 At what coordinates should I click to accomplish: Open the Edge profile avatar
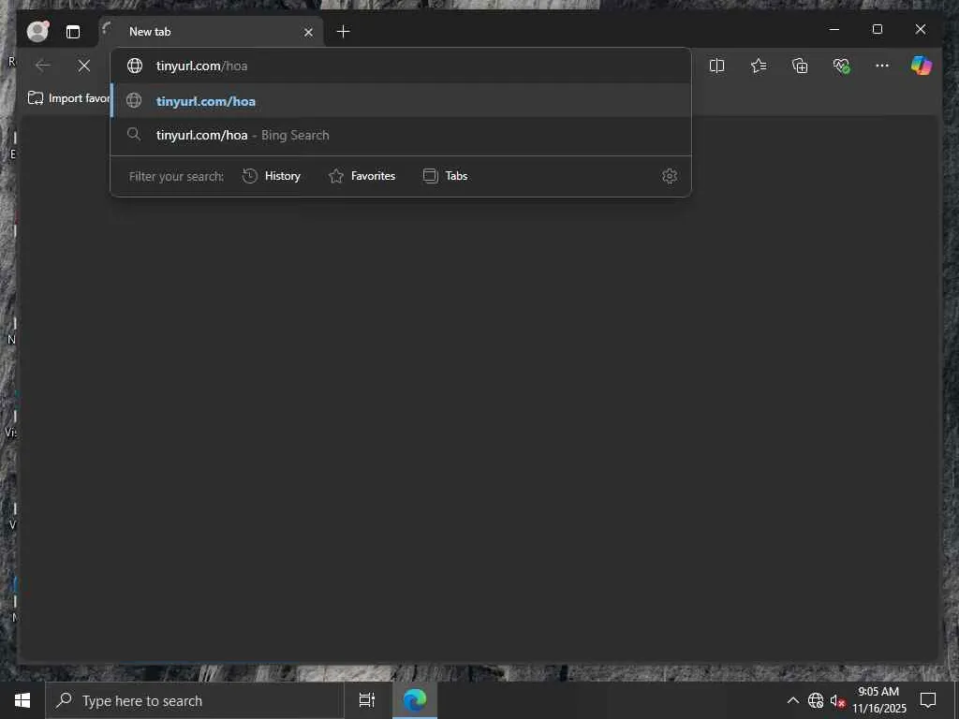pyautogui.click(x=37, y=31)
